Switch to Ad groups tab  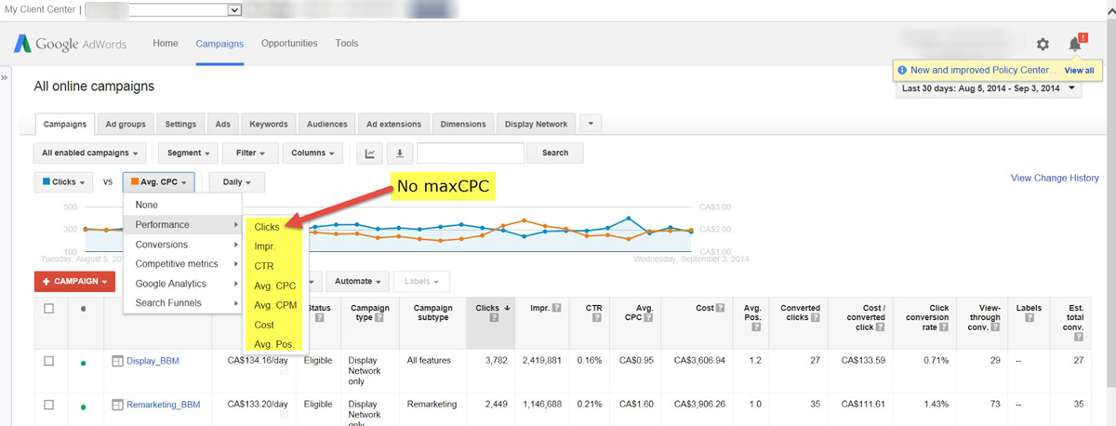tap(126, 124)
